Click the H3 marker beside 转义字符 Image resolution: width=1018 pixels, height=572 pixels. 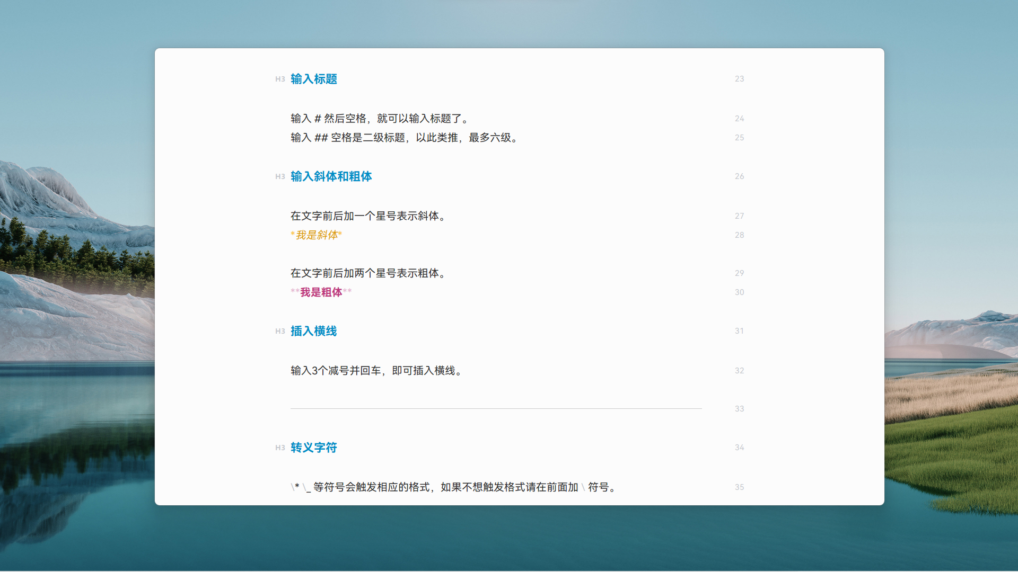pos(280,448)
